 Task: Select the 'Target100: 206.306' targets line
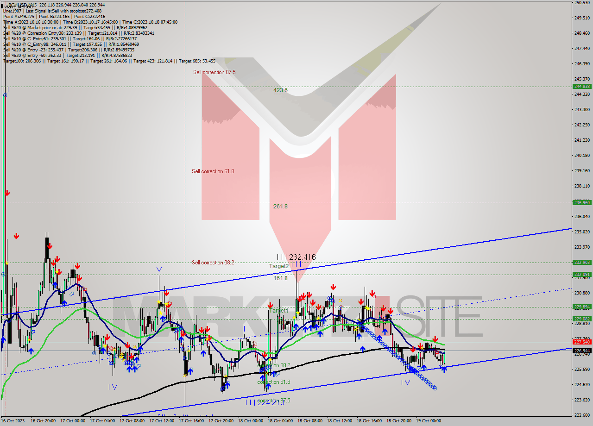pos(109,61)
